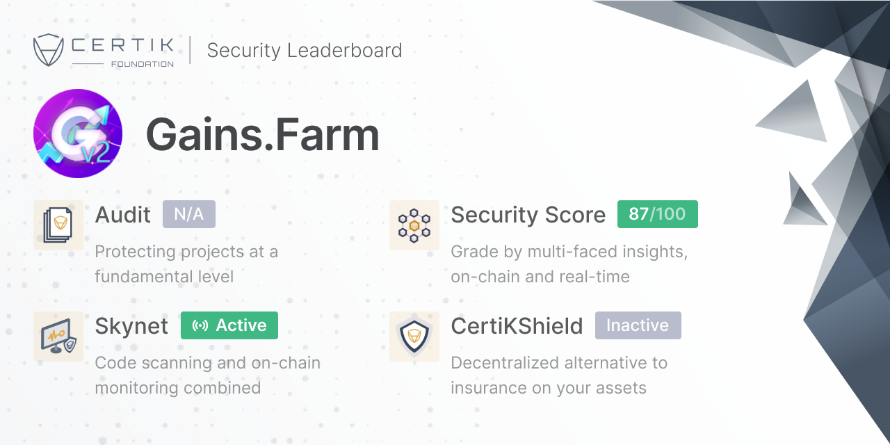This screenshot has height=445, width=890.
Task: Click the CertiKShield heading
Action: (x=517, y=325)
